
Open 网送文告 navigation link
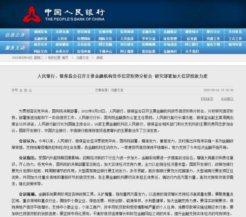(40, 52)
